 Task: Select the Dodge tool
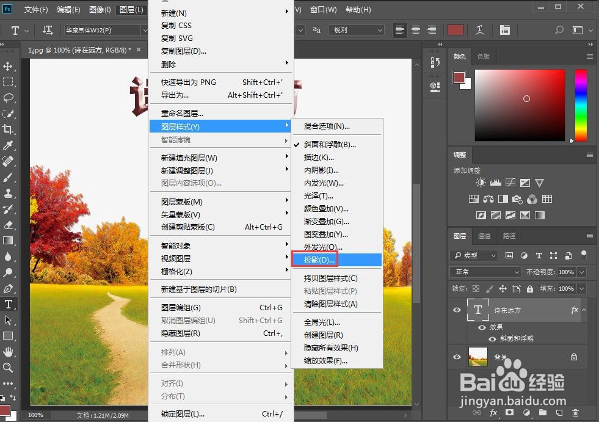(8, 272)
